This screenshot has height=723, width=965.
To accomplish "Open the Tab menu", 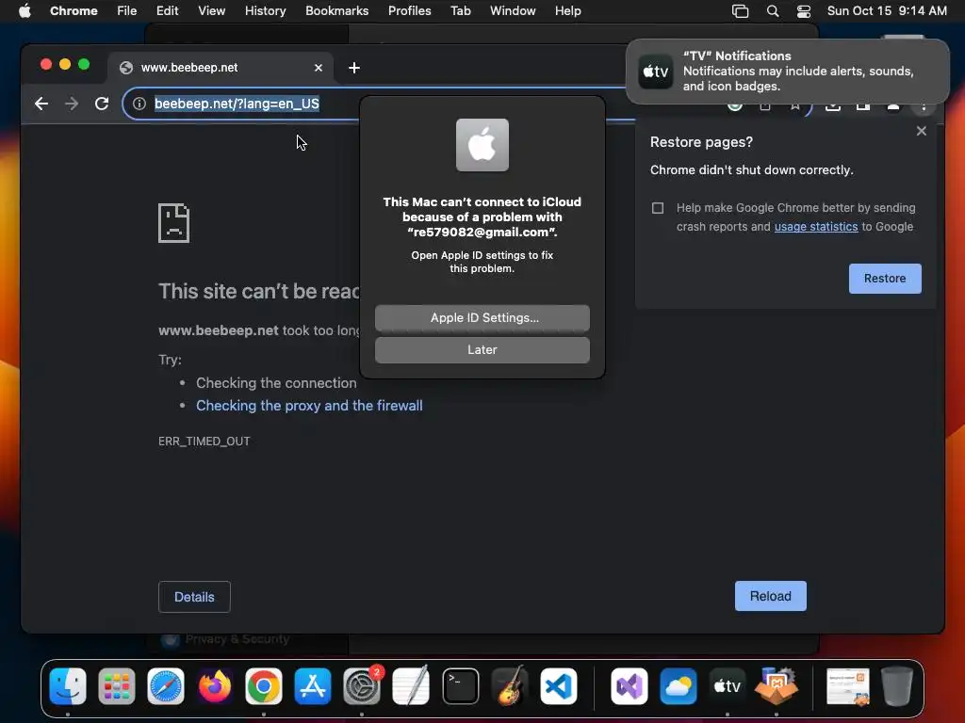I will 460,11.
